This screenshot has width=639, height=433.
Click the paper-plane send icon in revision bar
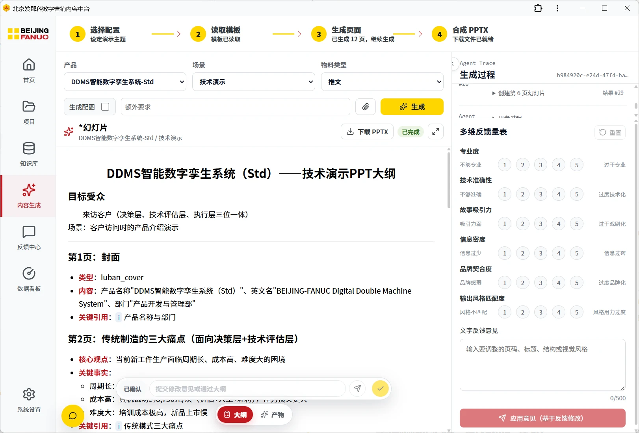[x=357, y=389]
